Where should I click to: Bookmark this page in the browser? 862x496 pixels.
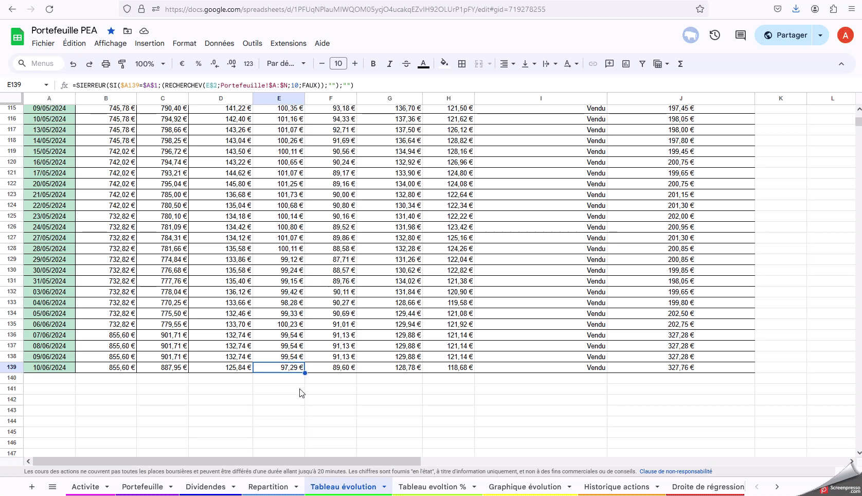pyautogui.click(x=700, y=9)
